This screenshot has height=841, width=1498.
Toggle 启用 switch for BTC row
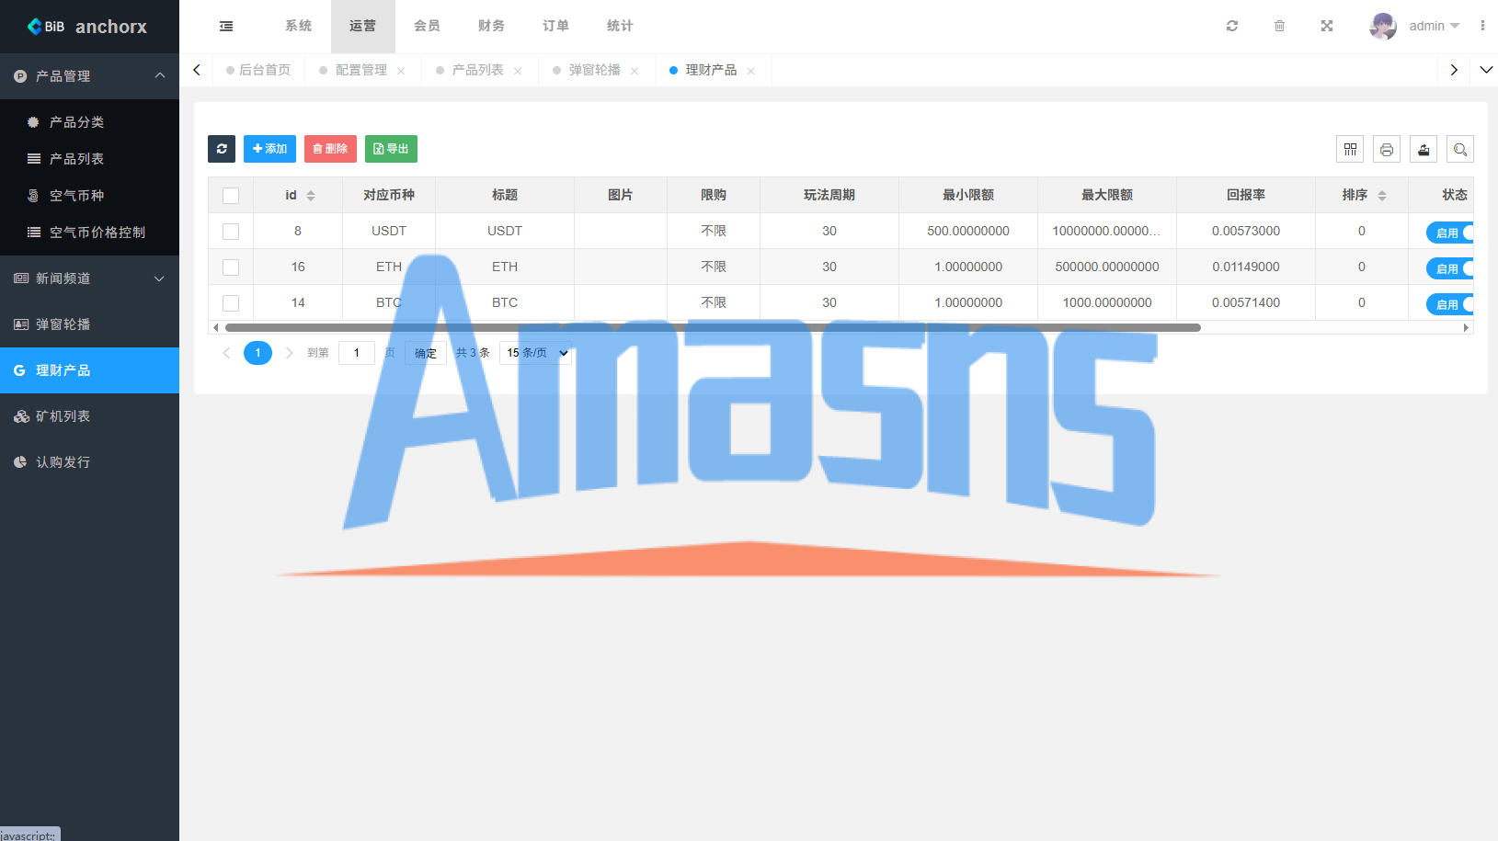1450,304
